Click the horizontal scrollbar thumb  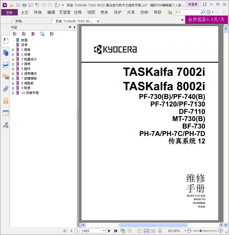[x=153, y=225]
